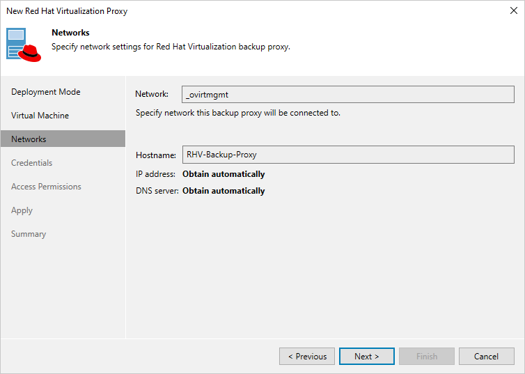Close the New Red Hat Virtualization Proxy dialog

click(x=512, y=11)
